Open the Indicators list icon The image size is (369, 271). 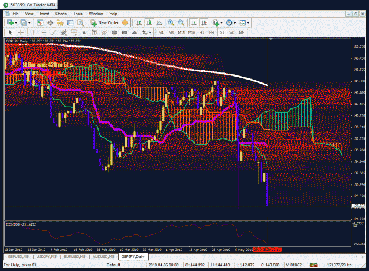point(216,22)
